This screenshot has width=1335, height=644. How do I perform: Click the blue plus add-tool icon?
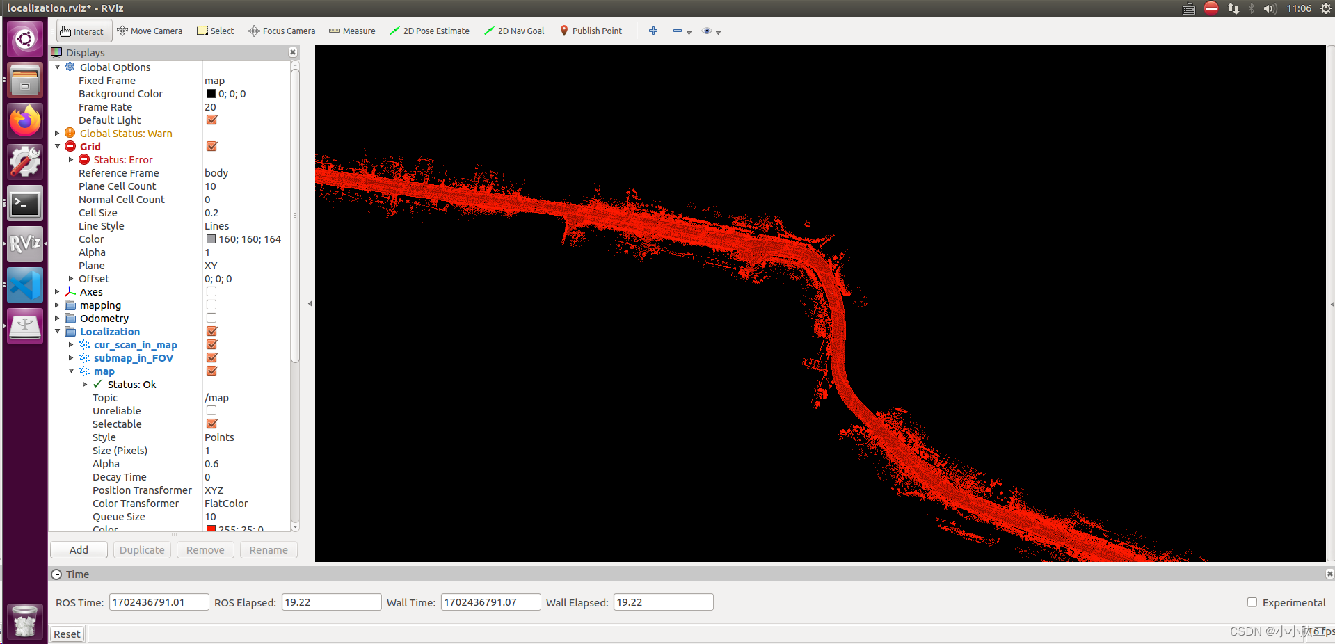pyautogui.click(x=653, y=31)
